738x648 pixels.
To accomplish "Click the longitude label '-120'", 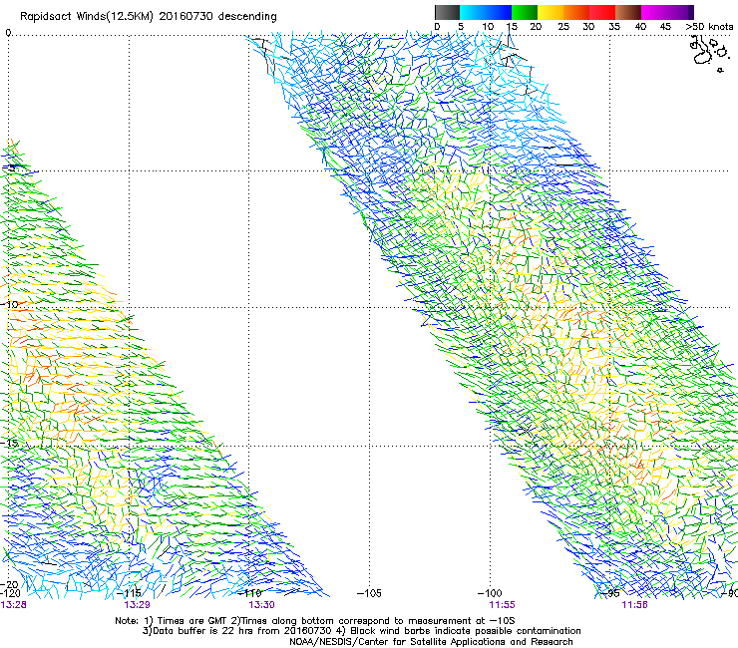I will [x=10, y=593].
